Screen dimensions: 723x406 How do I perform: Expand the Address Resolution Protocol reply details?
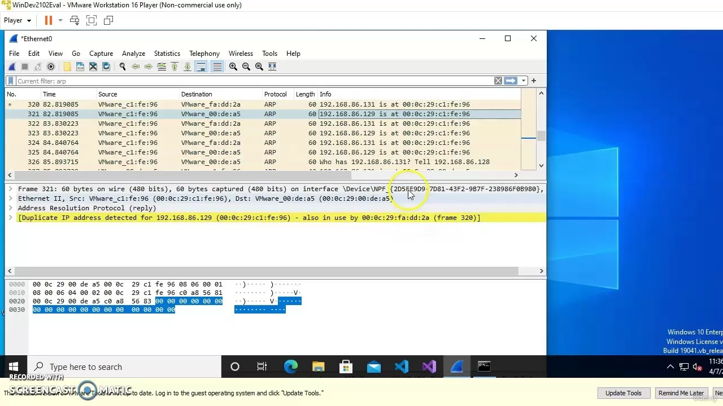pyautogui.click(x=10, y=208)
